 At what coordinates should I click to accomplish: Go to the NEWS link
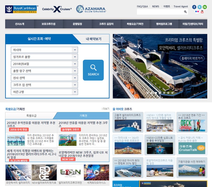click(x=156, y=6)
